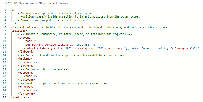This screenshot has height=102, width=203.
Task: Click the 'Position <base/> inside a section' comment
Action: pyautogui.click(x=79, y=17)
